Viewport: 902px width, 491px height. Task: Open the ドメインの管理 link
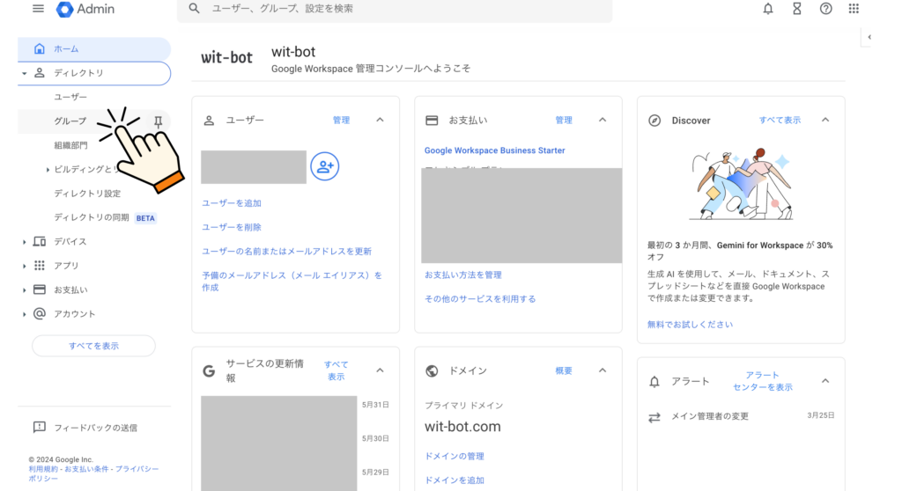(x=455, y=456)
